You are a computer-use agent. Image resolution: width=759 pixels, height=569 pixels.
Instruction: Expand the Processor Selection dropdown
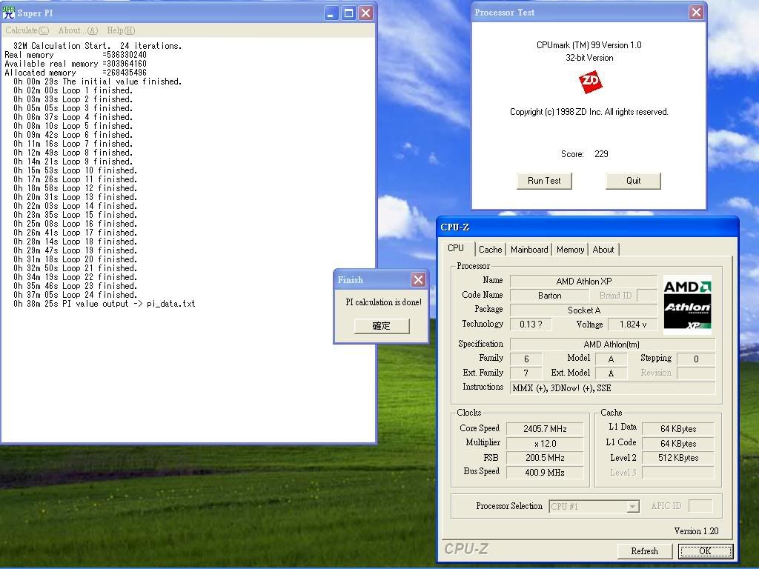point(632,507)
